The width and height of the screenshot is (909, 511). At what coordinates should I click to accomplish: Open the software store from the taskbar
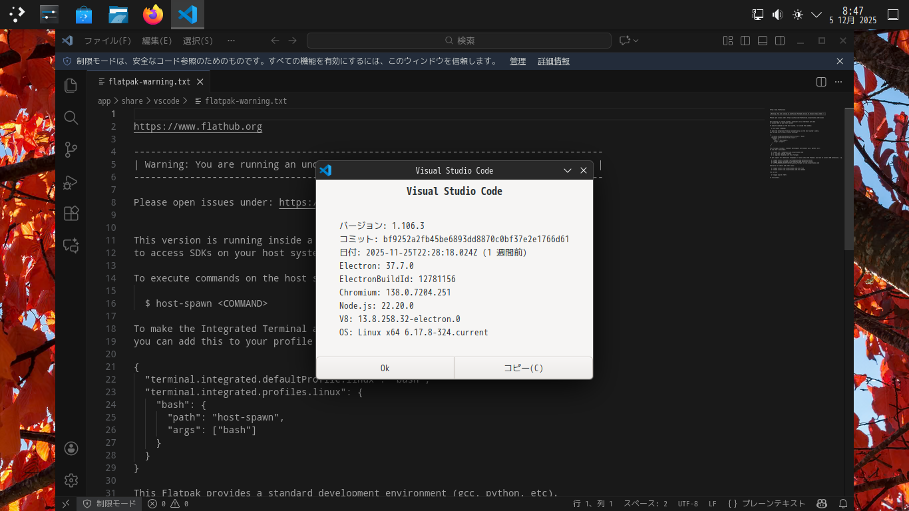(x=84, y=14)
